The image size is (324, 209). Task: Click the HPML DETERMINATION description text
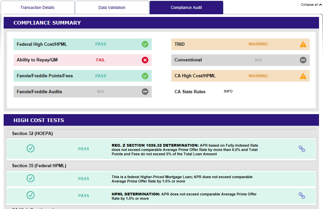tap(184, 196)
